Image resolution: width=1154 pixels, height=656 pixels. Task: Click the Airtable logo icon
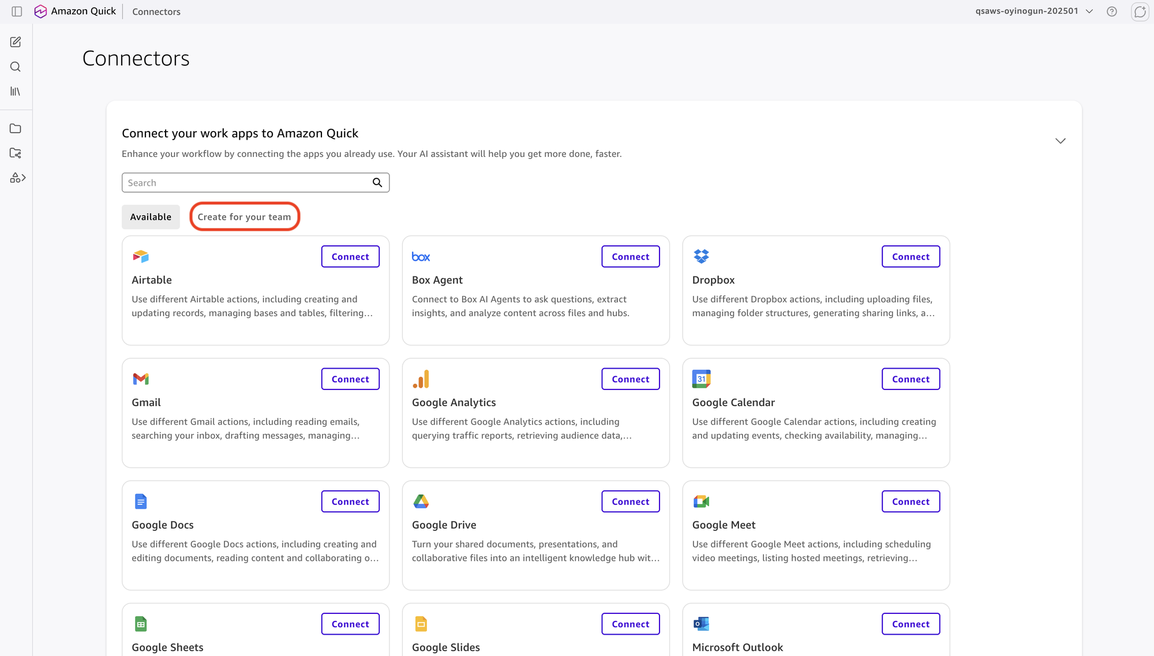tap(141, 256)
